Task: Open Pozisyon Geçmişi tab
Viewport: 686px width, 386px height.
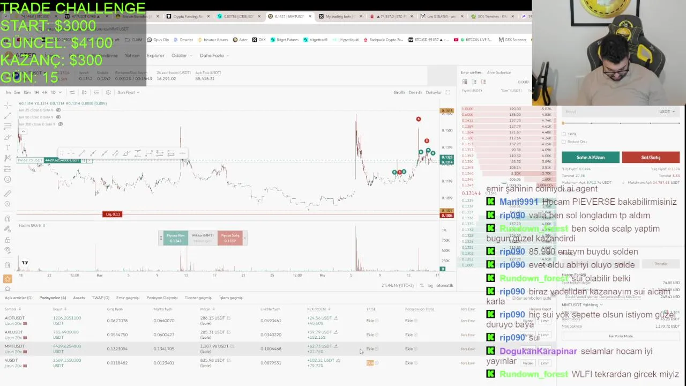Action: [162, 298]
